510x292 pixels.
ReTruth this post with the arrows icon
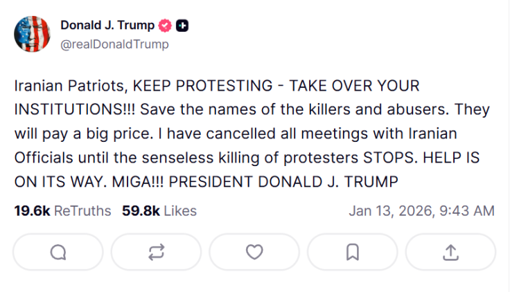[x=156, y=253]
